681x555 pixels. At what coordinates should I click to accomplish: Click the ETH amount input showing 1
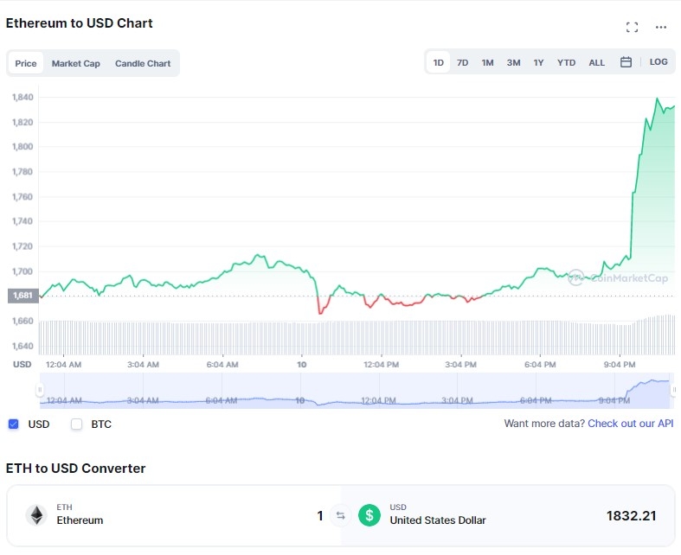(x=320, y=515)
